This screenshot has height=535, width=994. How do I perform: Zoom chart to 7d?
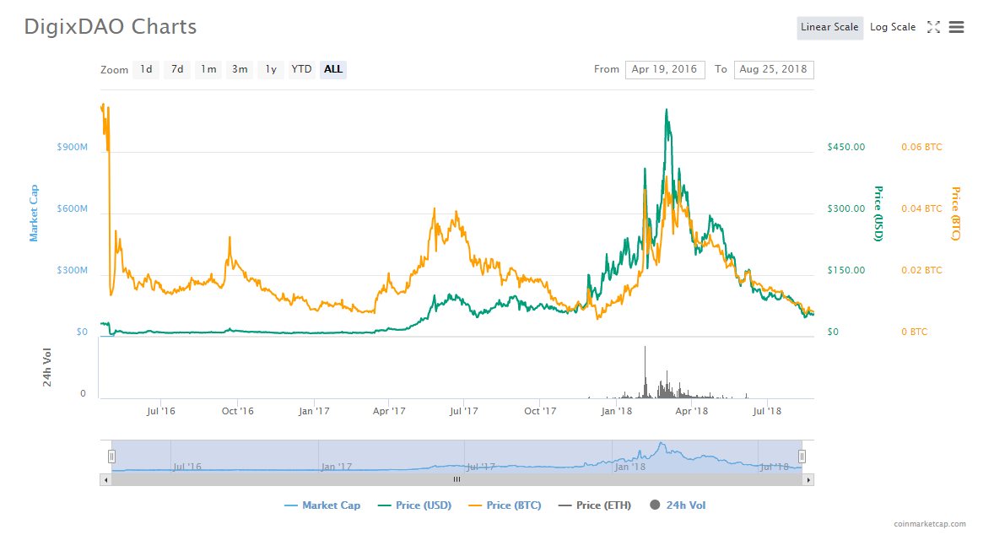(x=177, y=70)
